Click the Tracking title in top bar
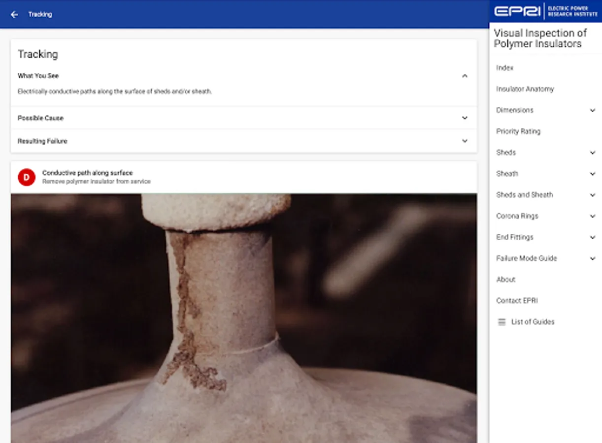The width and height of the screenshot is (602, 443). (x=40, y=14)
